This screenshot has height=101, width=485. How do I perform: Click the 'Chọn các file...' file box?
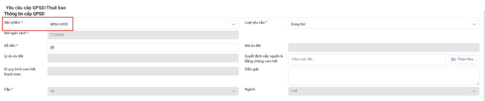pyautogui.click(x=367, y=59)
